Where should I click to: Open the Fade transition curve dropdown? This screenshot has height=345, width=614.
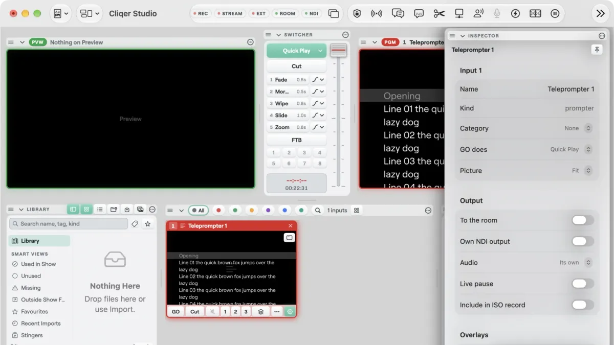point(318,80)
